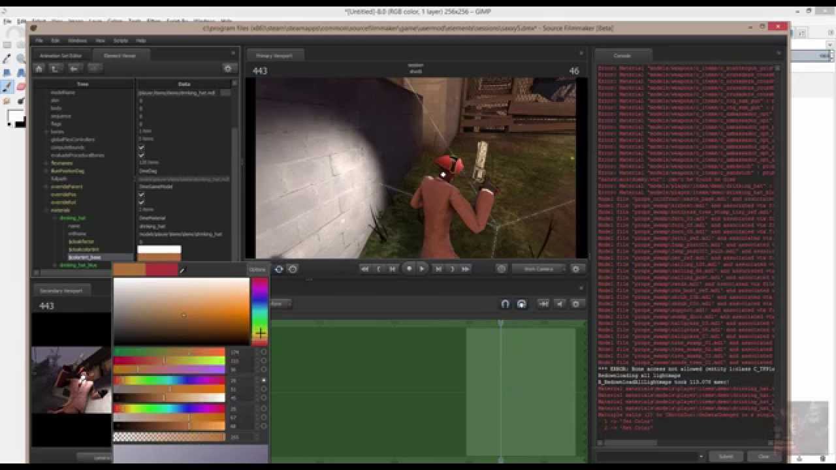
Task: Click the vertical hue strip
Action: [x=260, y=311]
